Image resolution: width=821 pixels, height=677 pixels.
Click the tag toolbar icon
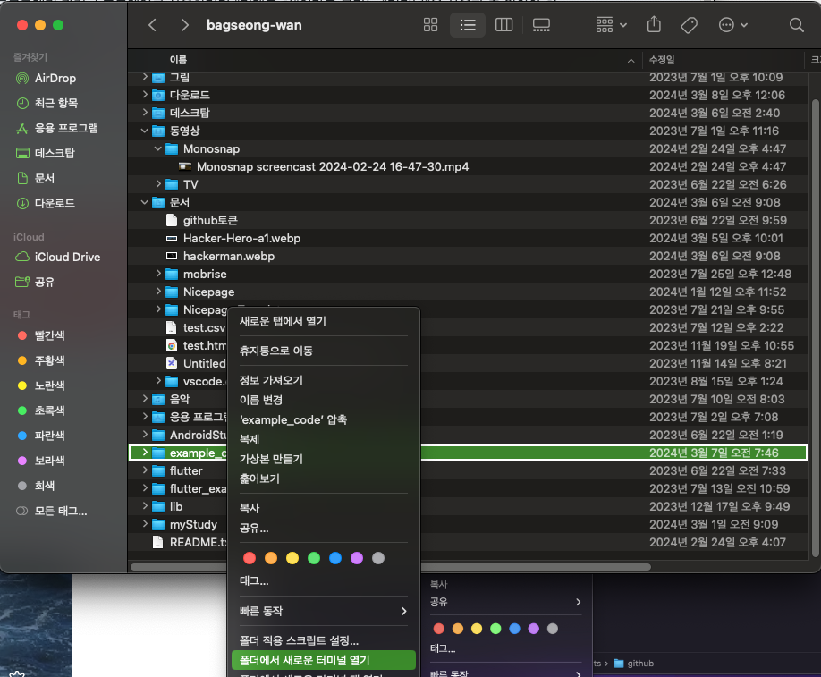(689, 25)
